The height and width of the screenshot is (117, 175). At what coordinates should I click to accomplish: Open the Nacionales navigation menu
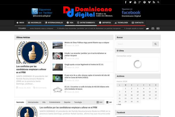click(35, 23)
